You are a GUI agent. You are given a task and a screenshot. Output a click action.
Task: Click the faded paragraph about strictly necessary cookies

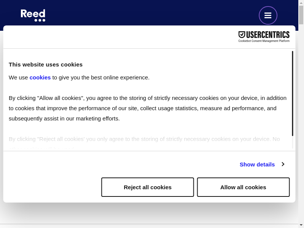point(144,139)
